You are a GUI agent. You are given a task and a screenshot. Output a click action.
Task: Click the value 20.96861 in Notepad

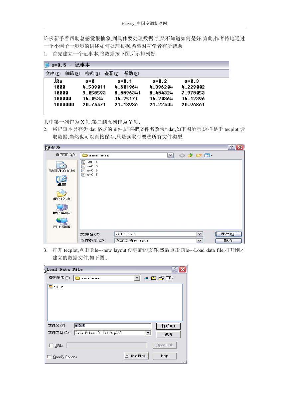pyautogui.click(x=193, y=105)
